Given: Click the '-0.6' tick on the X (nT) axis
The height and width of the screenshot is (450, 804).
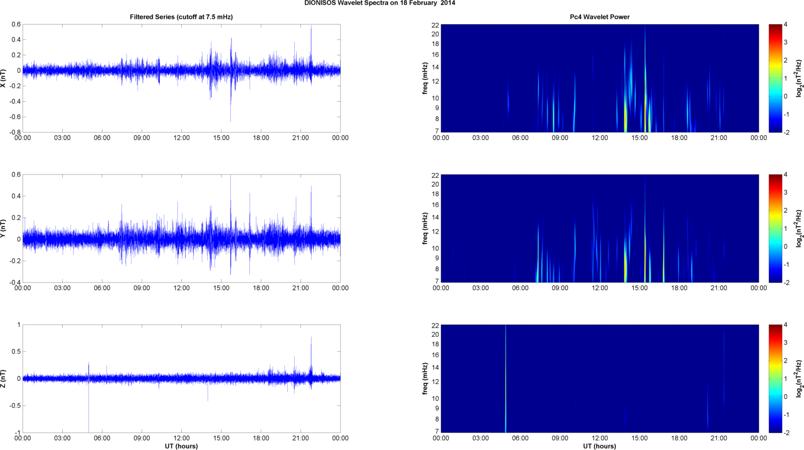Looking at the screenshot, I should coord(15,117).
